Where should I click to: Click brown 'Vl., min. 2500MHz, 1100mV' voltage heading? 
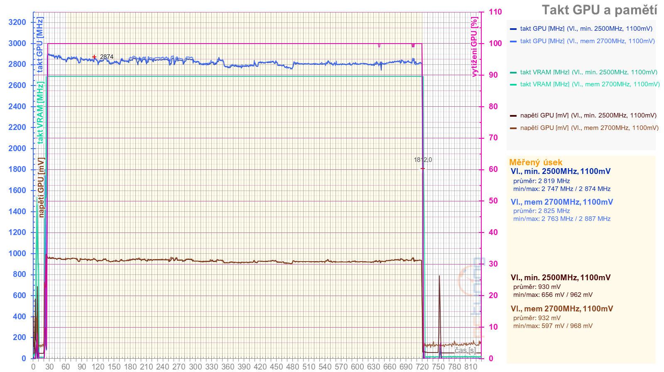point(561,278)
